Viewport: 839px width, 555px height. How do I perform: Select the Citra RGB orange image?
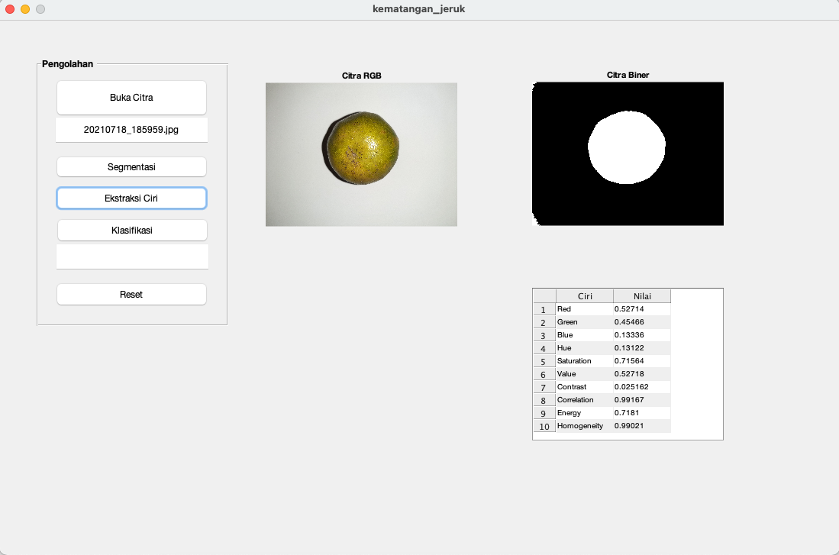361,154
